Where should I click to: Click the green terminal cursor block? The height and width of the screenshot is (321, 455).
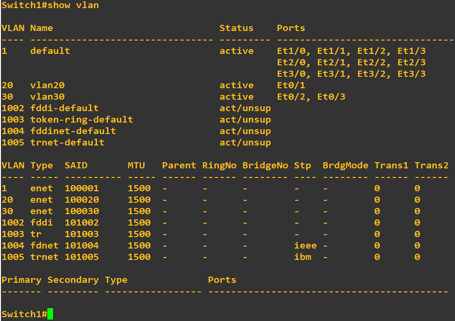coord(50,314)
